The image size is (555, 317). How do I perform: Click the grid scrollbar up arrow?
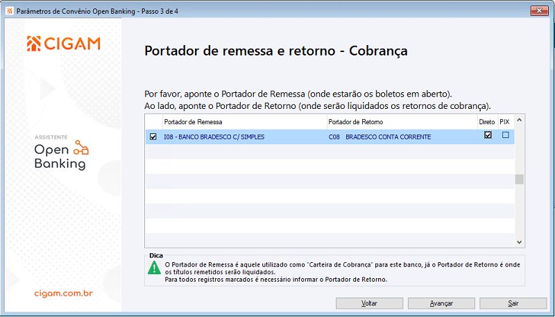click(x=519, y=120)
